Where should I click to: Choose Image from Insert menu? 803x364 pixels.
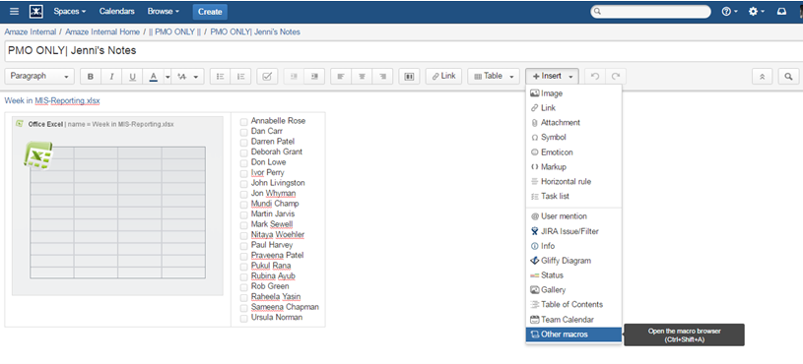click(573, 93)
